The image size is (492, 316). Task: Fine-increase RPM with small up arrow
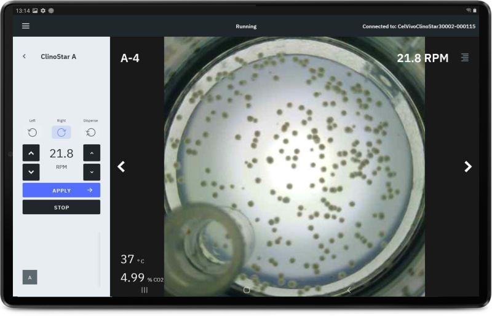tap(92, 153)
